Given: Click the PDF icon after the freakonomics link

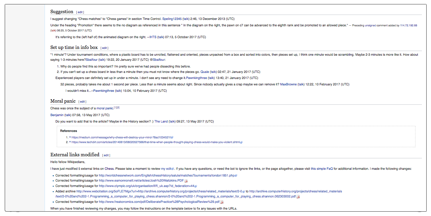Looking at the screenshot, I should coord(222,202).
